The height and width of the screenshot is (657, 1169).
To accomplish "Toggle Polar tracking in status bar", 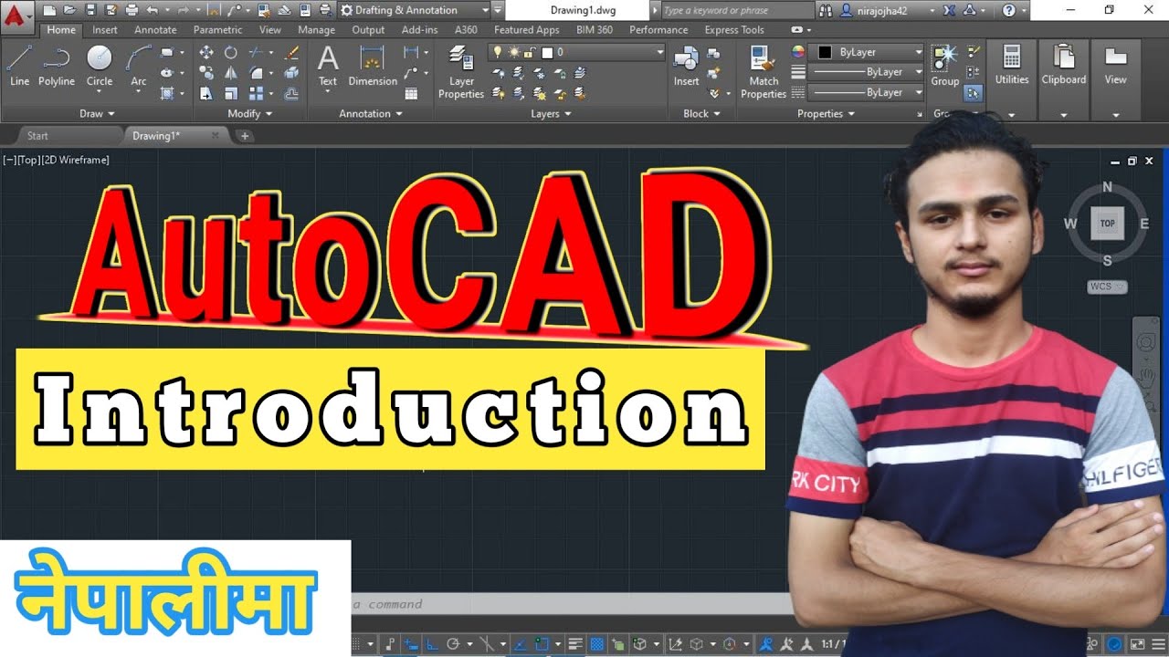I will tap(454, 644).
